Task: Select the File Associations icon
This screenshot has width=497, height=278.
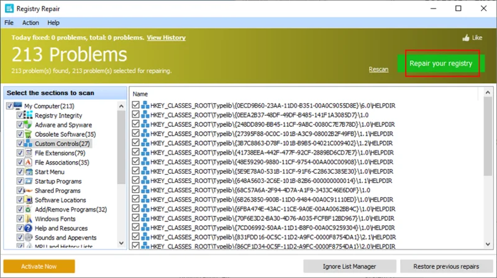Action: click(28, 162)
